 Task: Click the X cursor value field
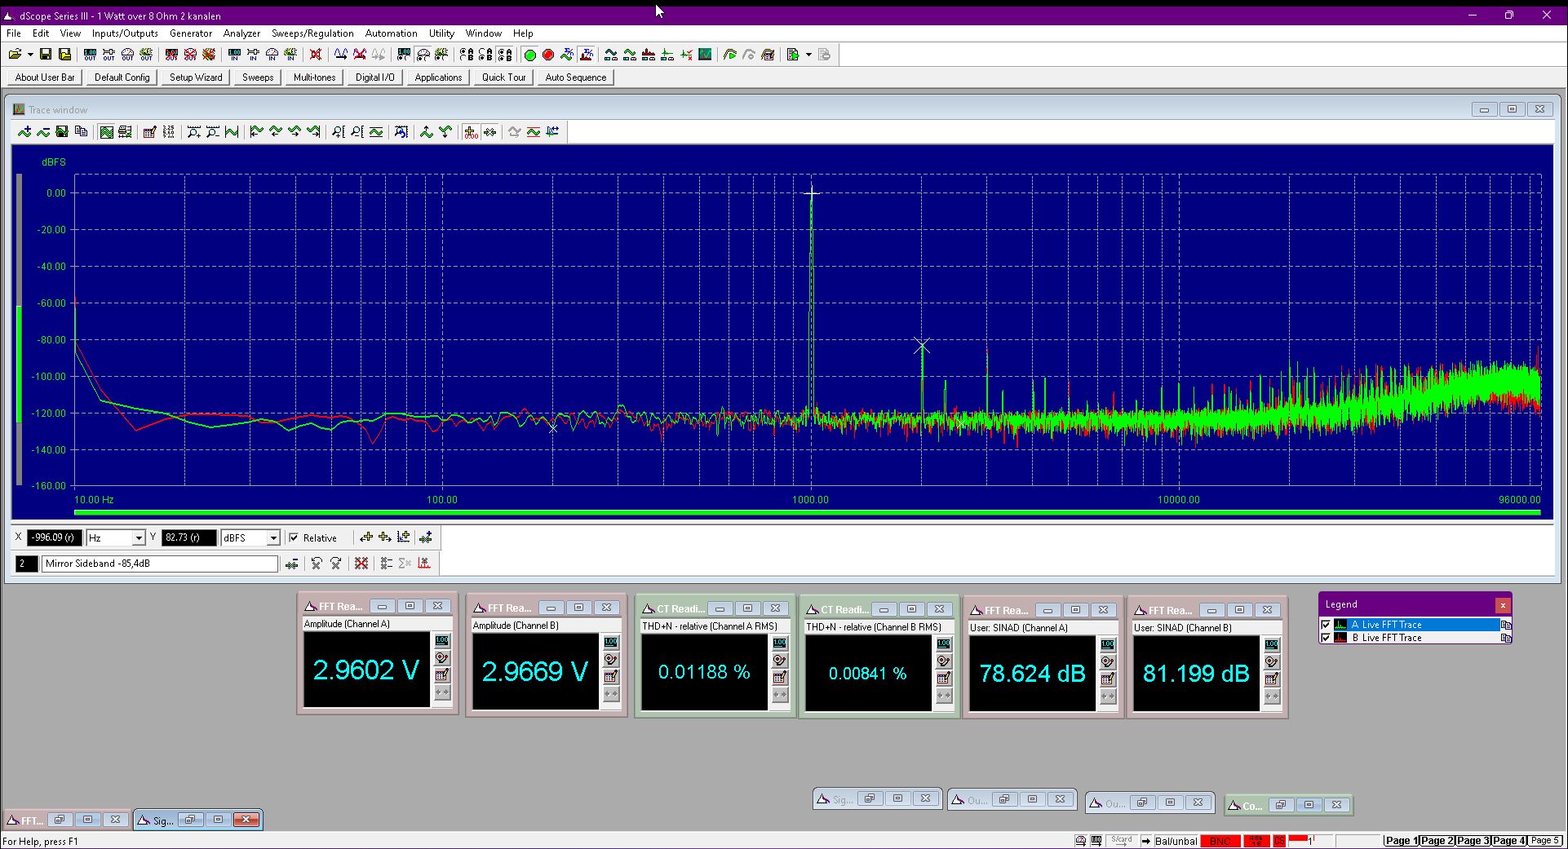[54, 538]
